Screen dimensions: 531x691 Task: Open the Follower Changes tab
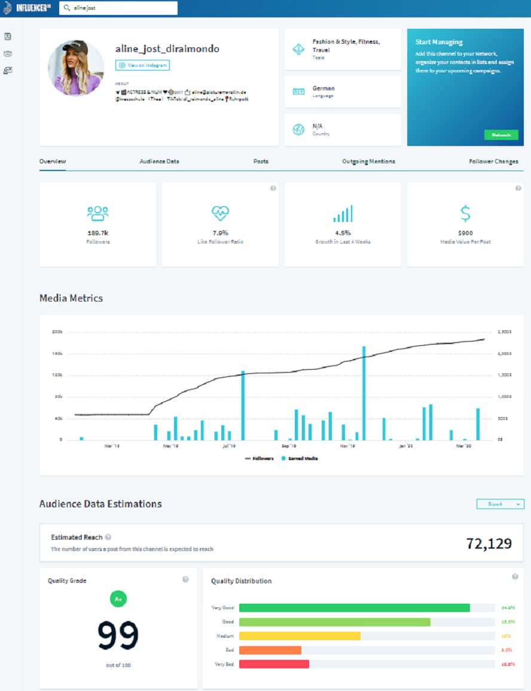(x=493, y=162)
